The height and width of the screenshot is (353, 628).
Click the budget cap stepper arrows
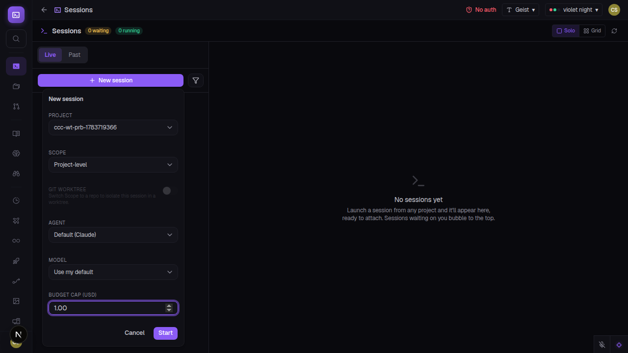169,308
